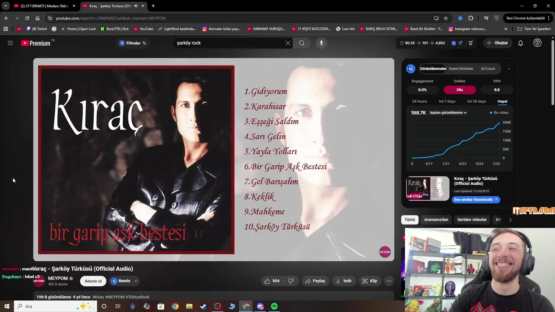Open Steam from the taskbar

pos(203,306)
